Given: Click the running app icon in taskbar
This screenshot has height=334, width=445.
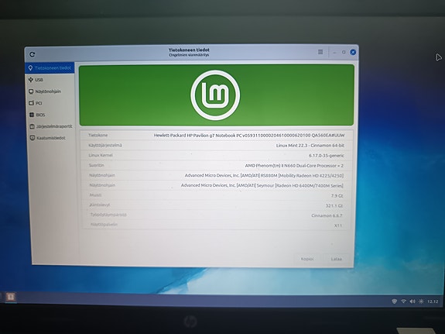Looking at the screenshot, I should [11, 297].
